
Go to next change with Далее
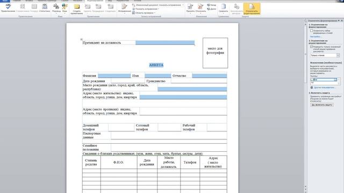tap(211, 9)
